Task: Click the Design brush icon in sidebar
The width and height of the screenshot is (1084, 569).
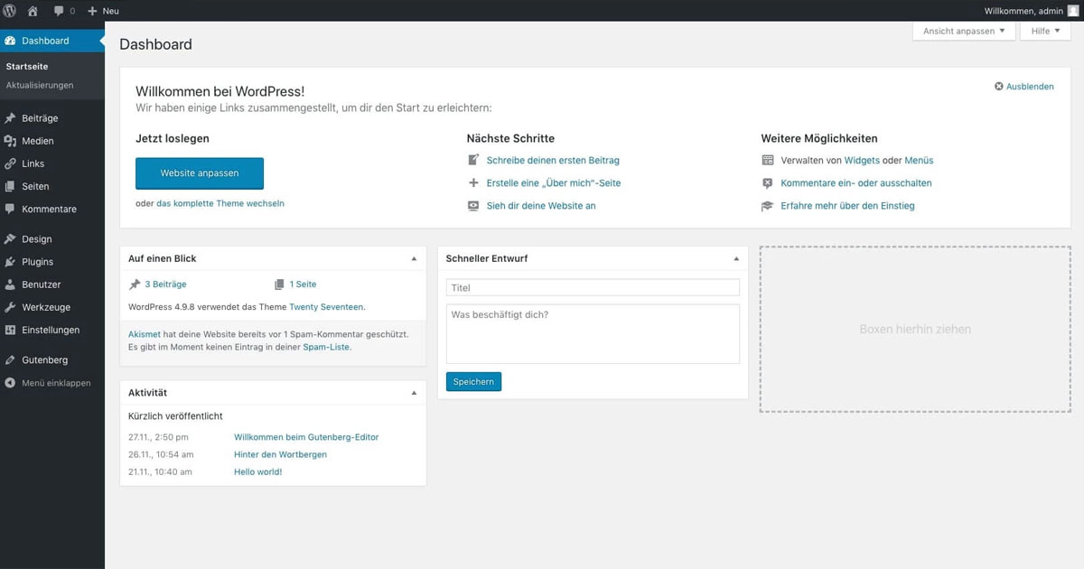Action: tap(10, 239)
